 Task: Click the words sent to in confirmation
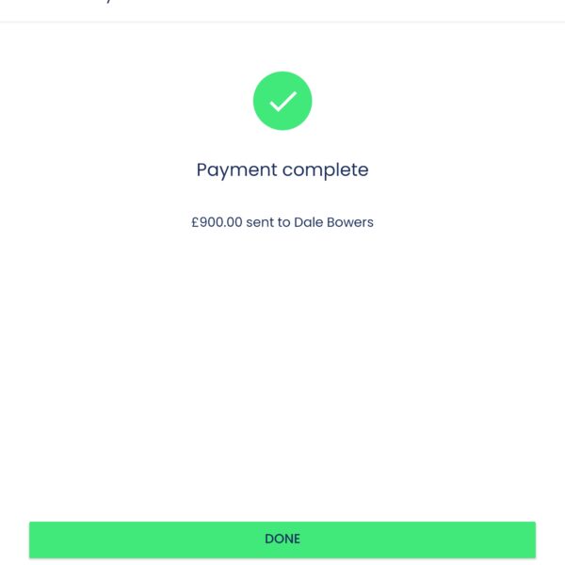268,223
